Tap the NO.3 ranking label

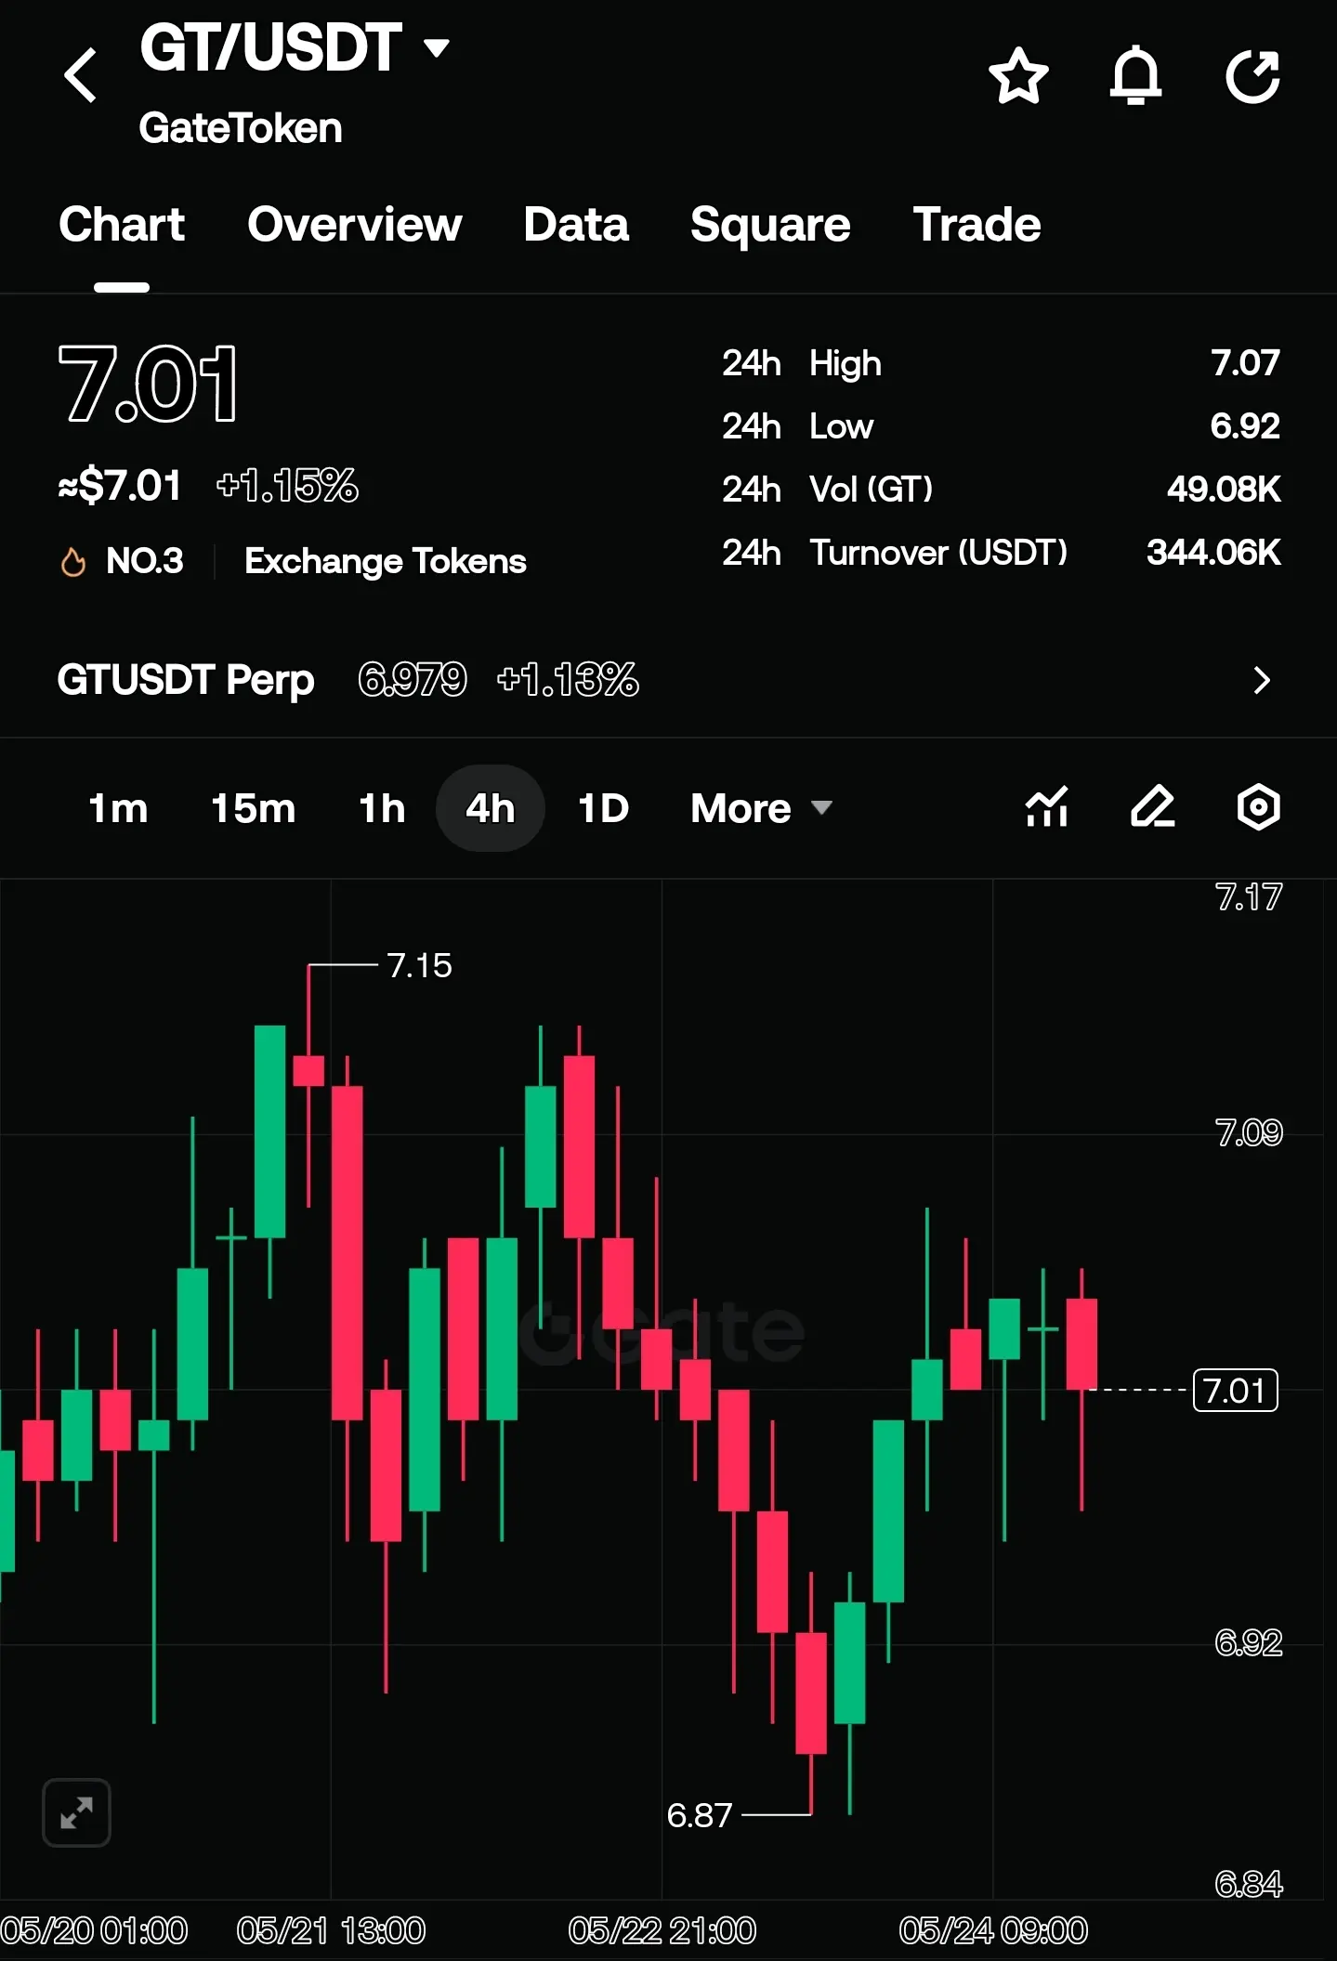pyautogui.click(x=145, y=561)
